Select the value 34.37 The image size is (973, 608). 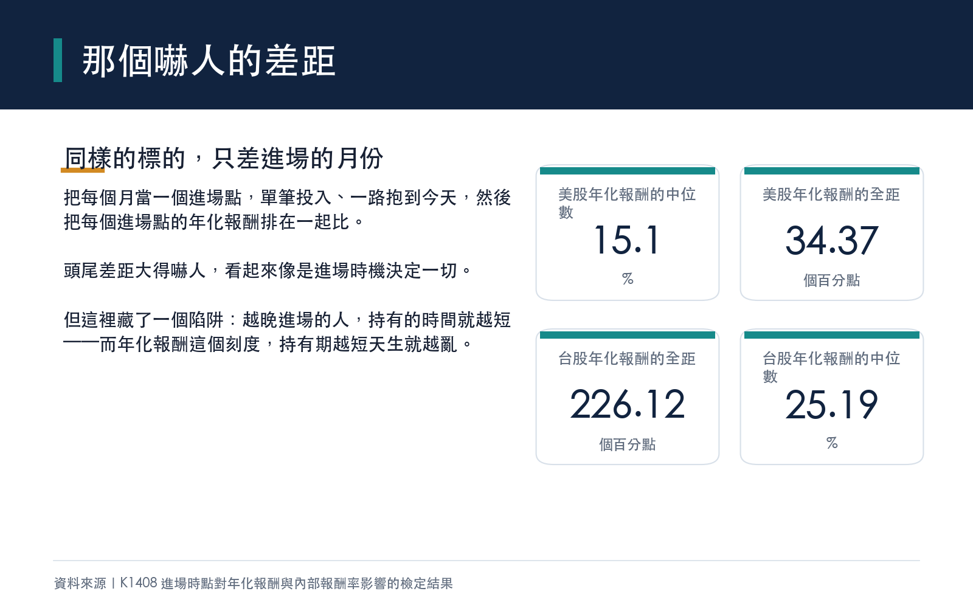[831, 240]
